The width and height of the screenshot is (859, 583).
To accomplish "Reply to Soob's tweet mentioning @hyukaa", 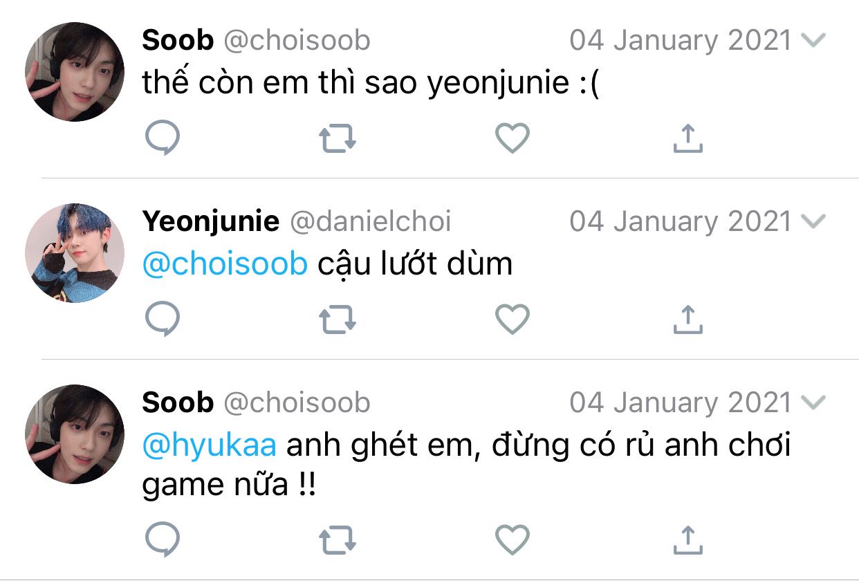I will coord(163,539).
